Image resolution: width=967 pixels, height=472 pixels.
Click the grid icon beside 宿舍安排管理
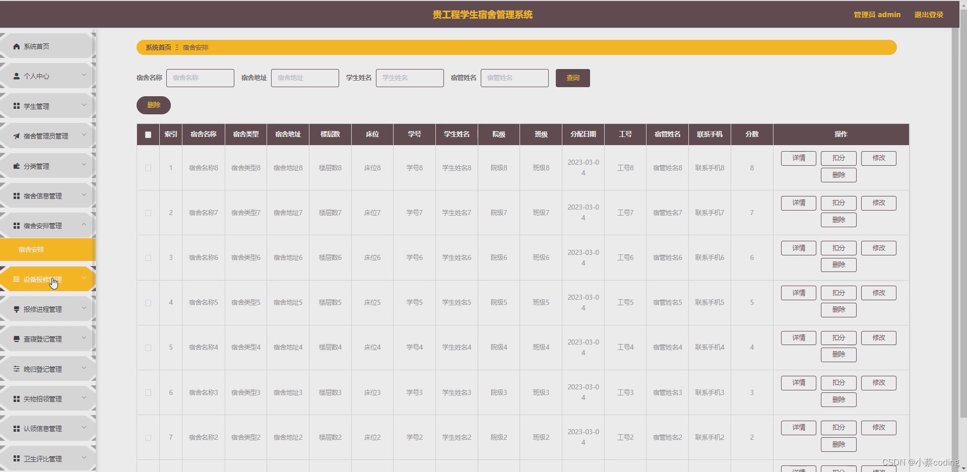(x=17, y=225)
